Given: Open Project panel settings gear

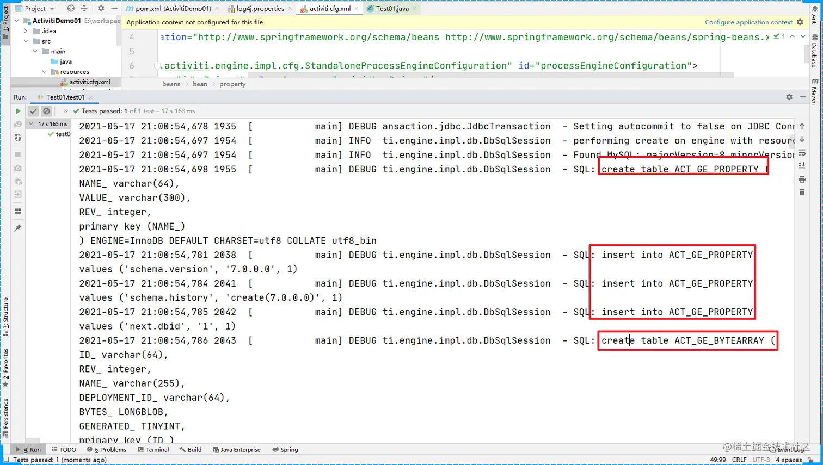Looking at the screenshot, I should [x=101, y=8].
